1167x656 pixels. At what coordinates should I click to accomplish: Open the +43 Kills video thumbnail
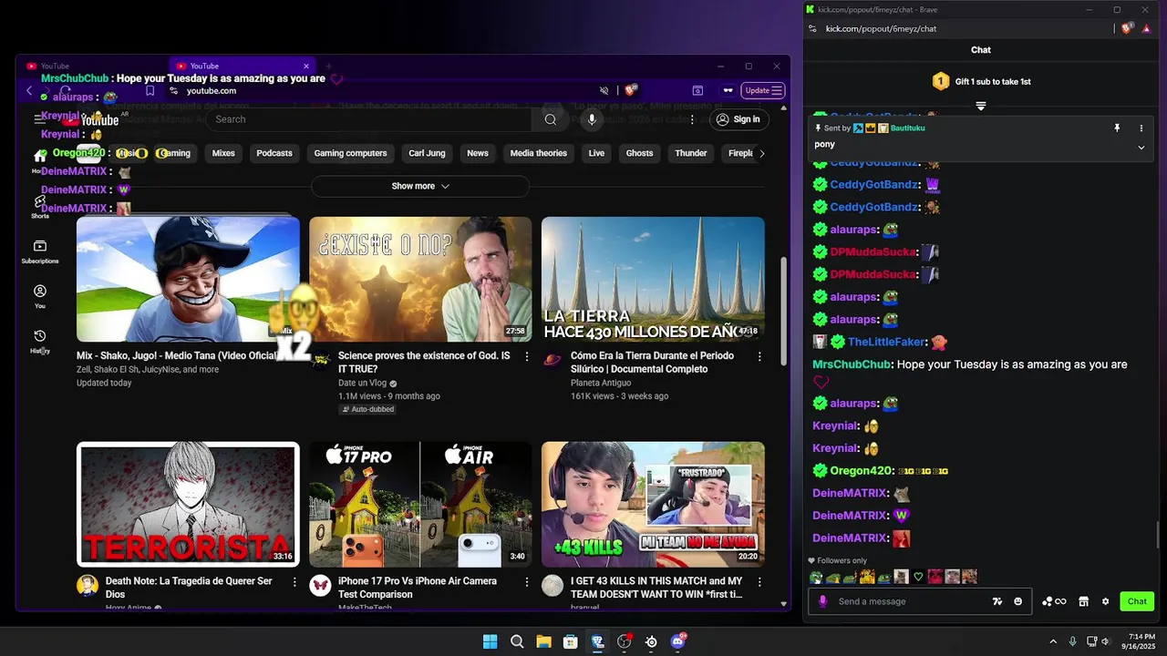tap(653, 504)
